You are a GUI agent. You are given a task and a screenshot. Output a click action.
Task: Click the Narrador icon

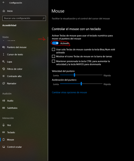point(4,83)
